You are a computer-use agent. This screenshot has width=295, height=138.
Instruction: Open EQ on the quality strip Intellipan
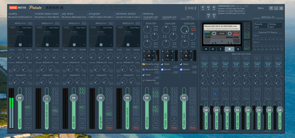point(30,24)
